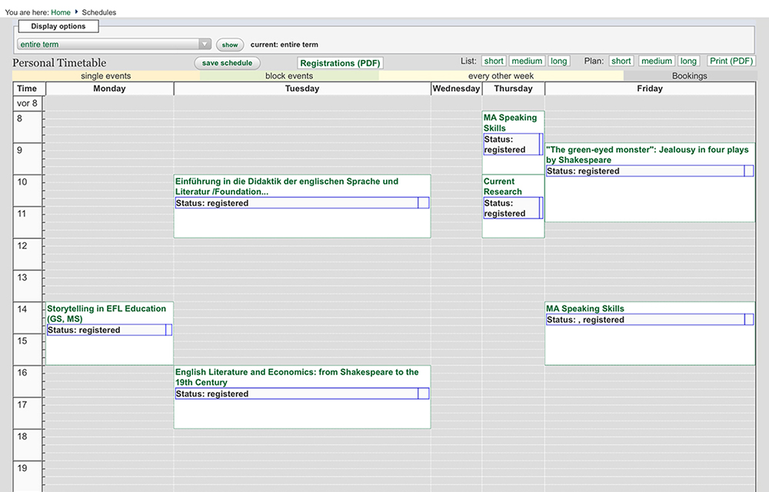Go to Home breadcrumb link
The width and height of the screenshot is (769, 492).
(x=61, y=12)
